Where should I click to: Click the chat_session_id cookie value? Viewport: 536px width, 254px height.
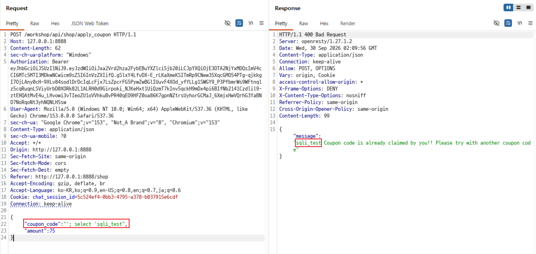[127, 197]
